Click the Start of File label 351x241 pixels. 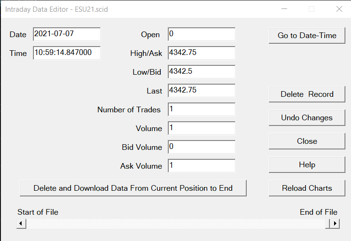(x=38, y=212)
